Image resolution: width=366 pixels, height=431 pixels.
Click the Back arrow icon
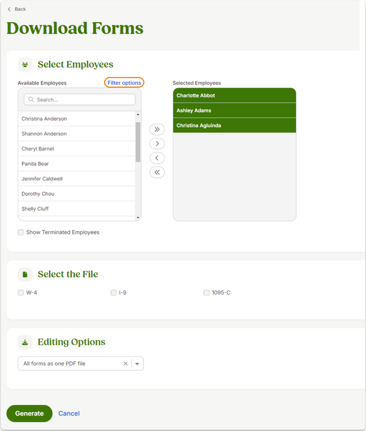9,9
